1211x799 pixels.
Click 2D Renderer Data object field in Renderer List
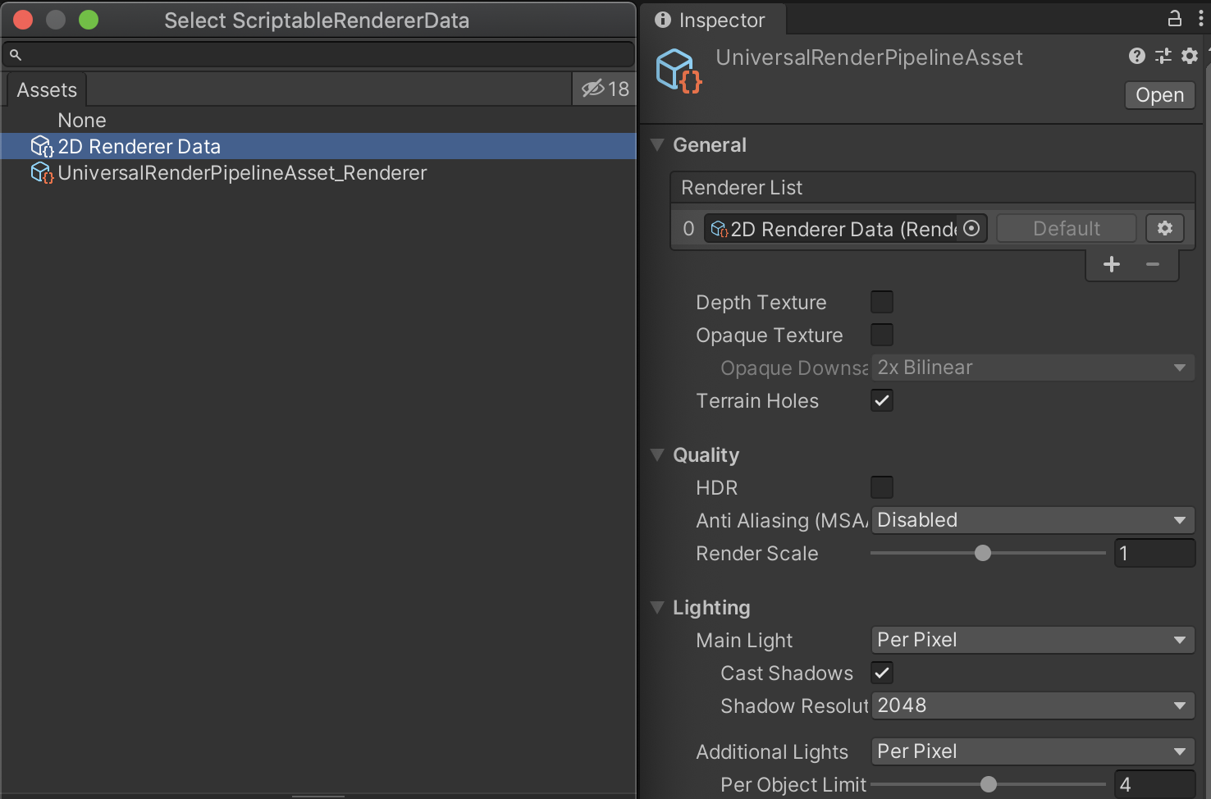point(845,228)
